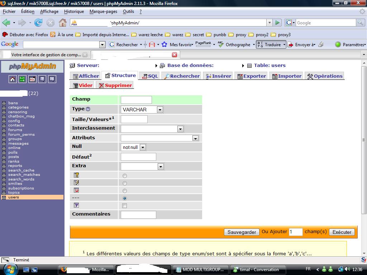Select the primary key radio button
The height and width of the screenshot is (275, 367).
coord(125,176)
